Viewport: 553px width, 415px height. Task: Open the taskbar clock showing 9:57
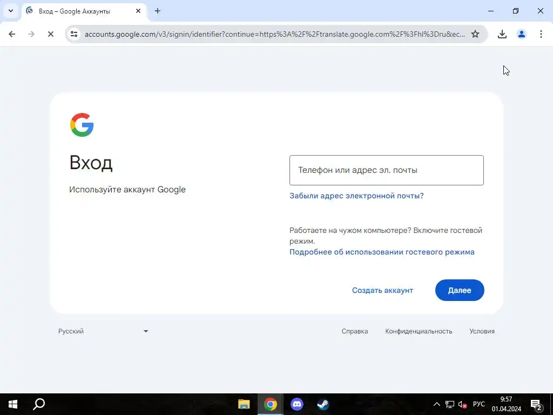point(507,404)
